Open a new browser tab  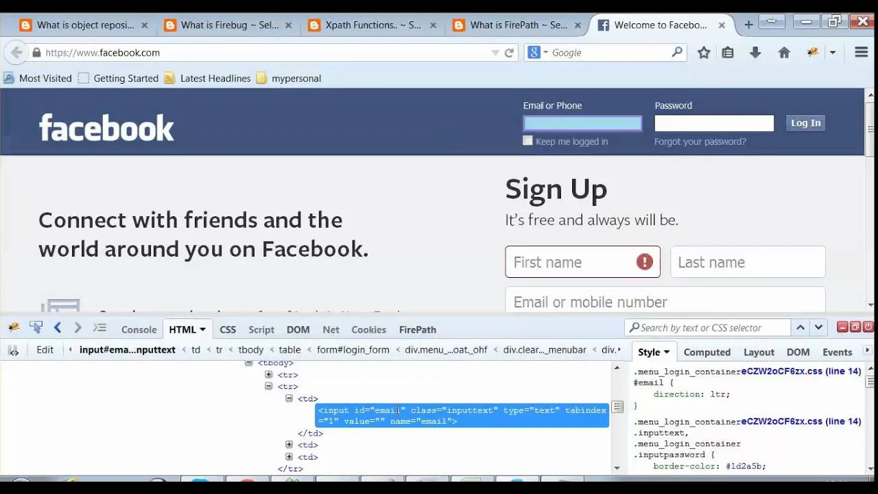[x=748, y=25]
